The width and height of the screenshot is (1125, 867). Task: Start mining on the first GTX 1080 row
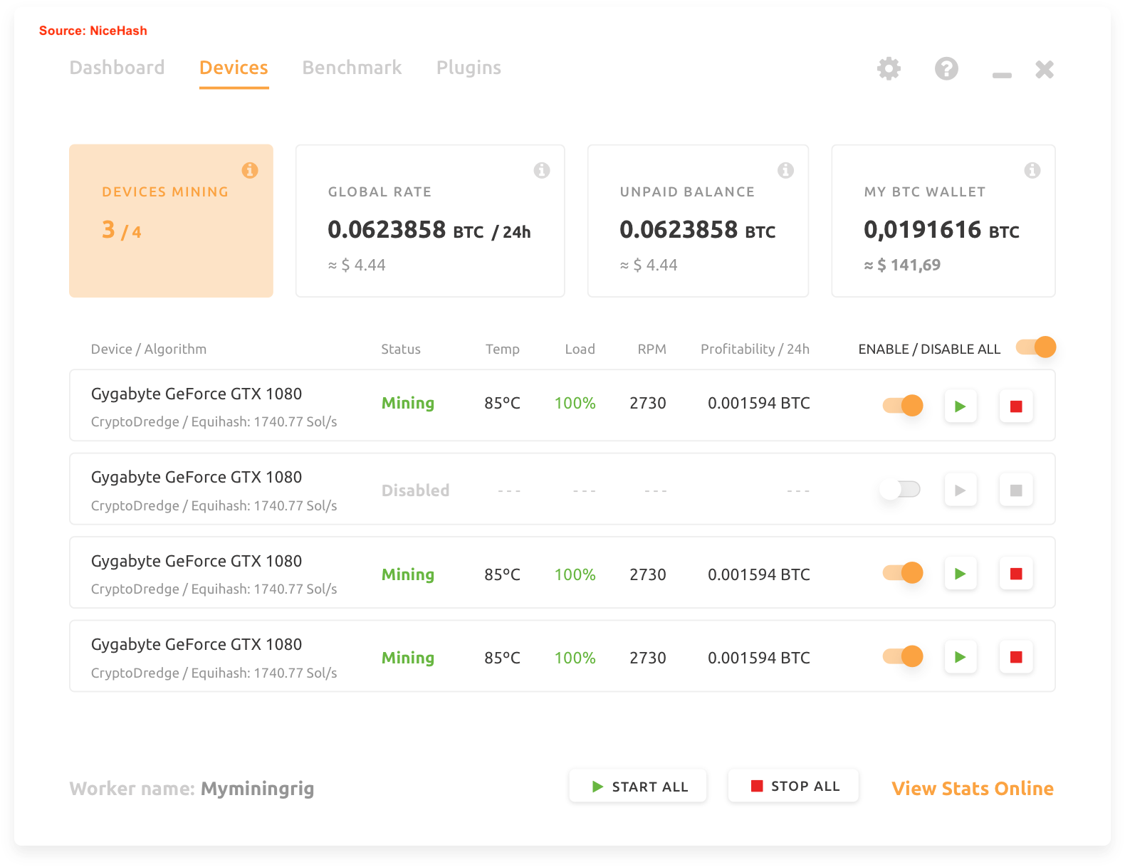tap(961, 406)
